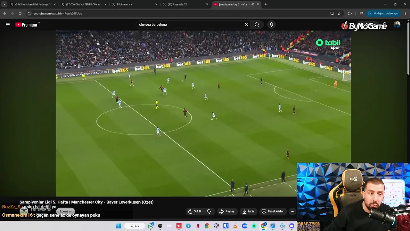Reload the YouTube page
The height and width of the screenshot is (231, 410).
tap(20, 13)
